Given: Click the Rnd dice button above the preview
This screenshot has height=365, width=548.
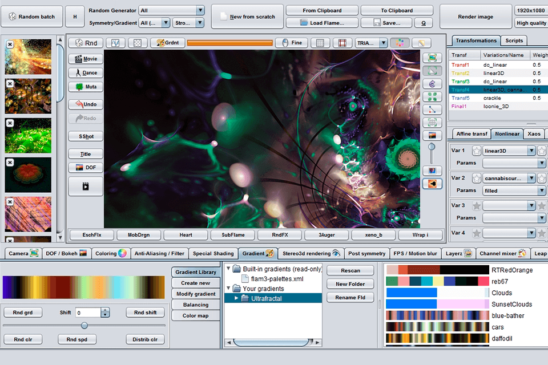Looking at the screenshot, I should (x=86, y=43).
